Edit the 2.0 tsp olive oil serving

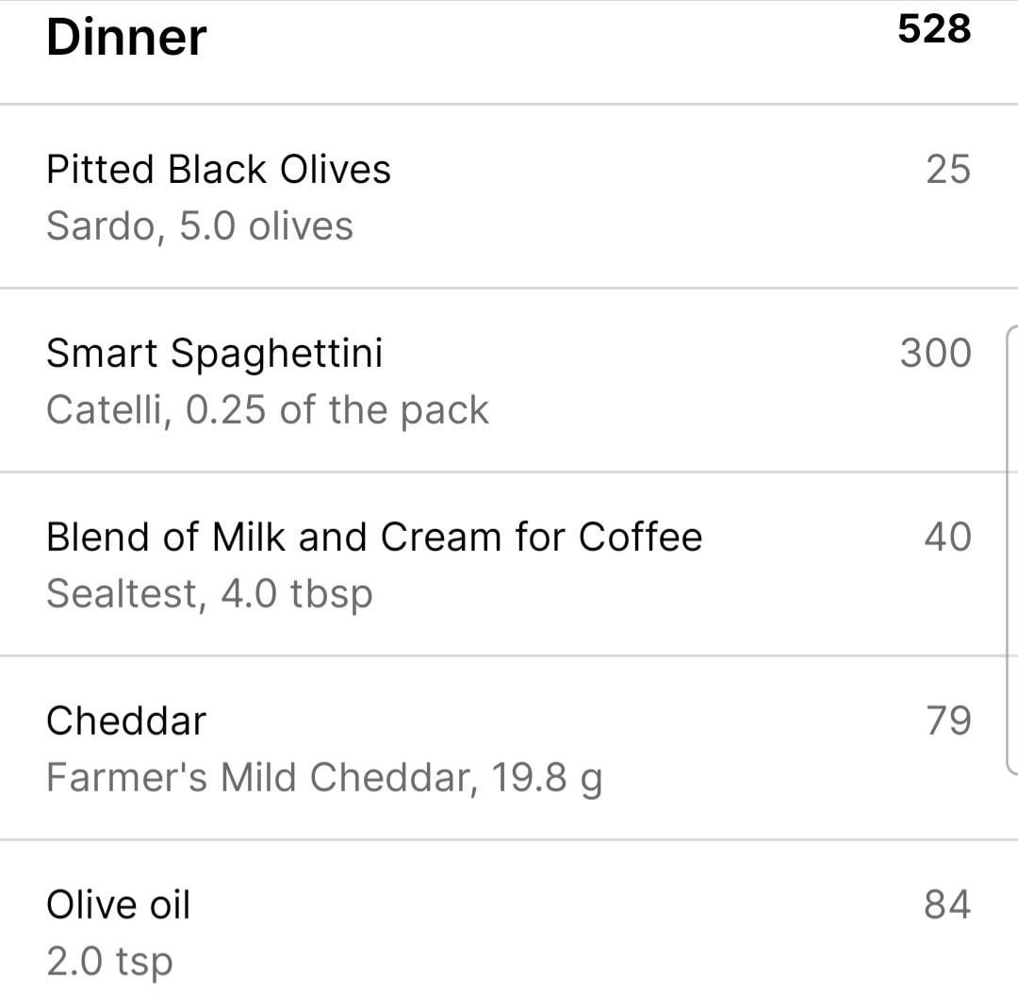(110, 962)
